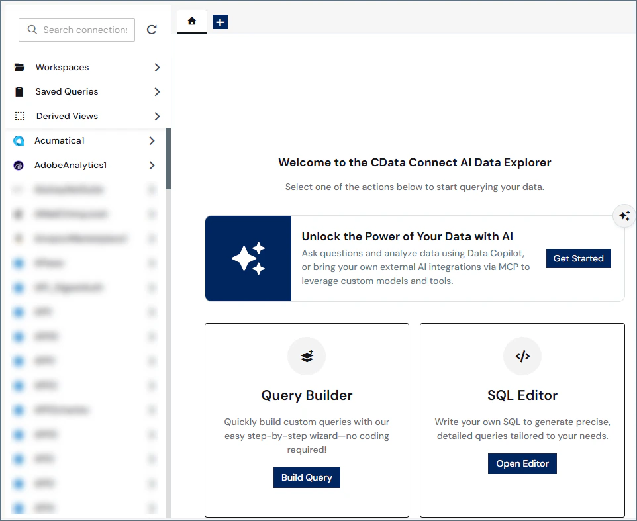
Task: Expand the Saved Queries chevron
Action: [157, 92]
